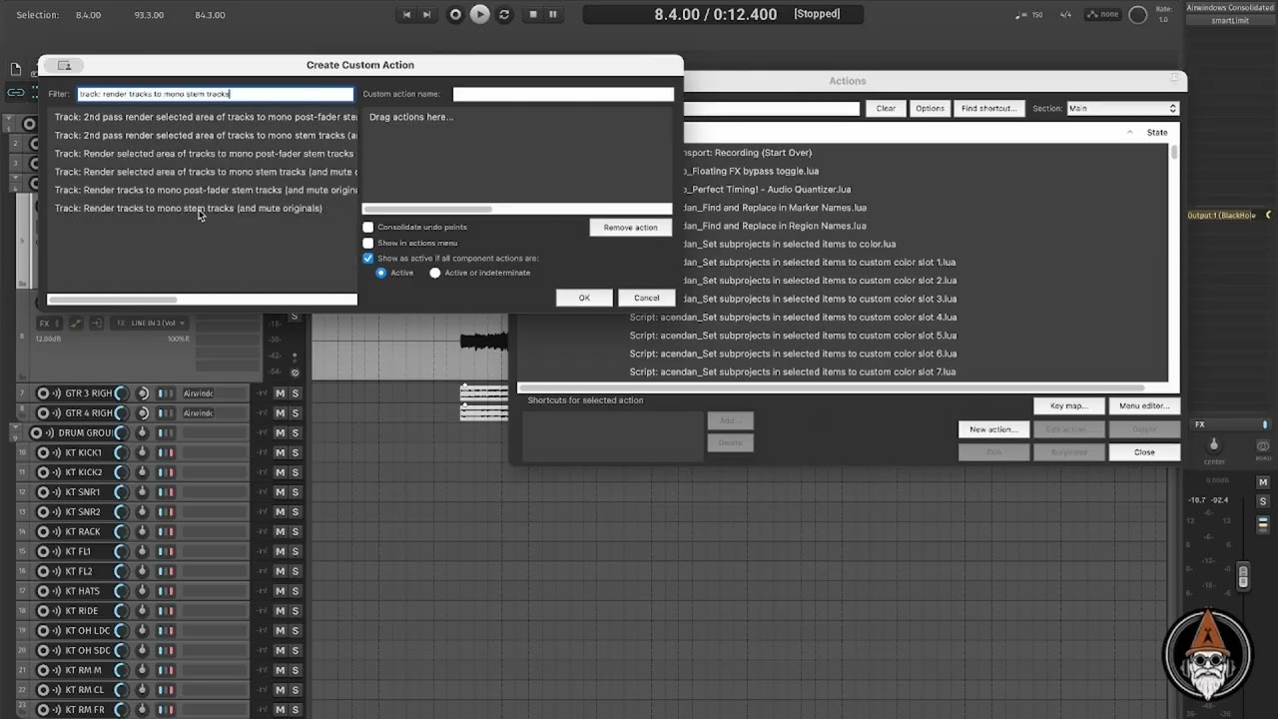
Task: Open the Key map... button
Action: pyautogui.click(x=1068, y=406)
